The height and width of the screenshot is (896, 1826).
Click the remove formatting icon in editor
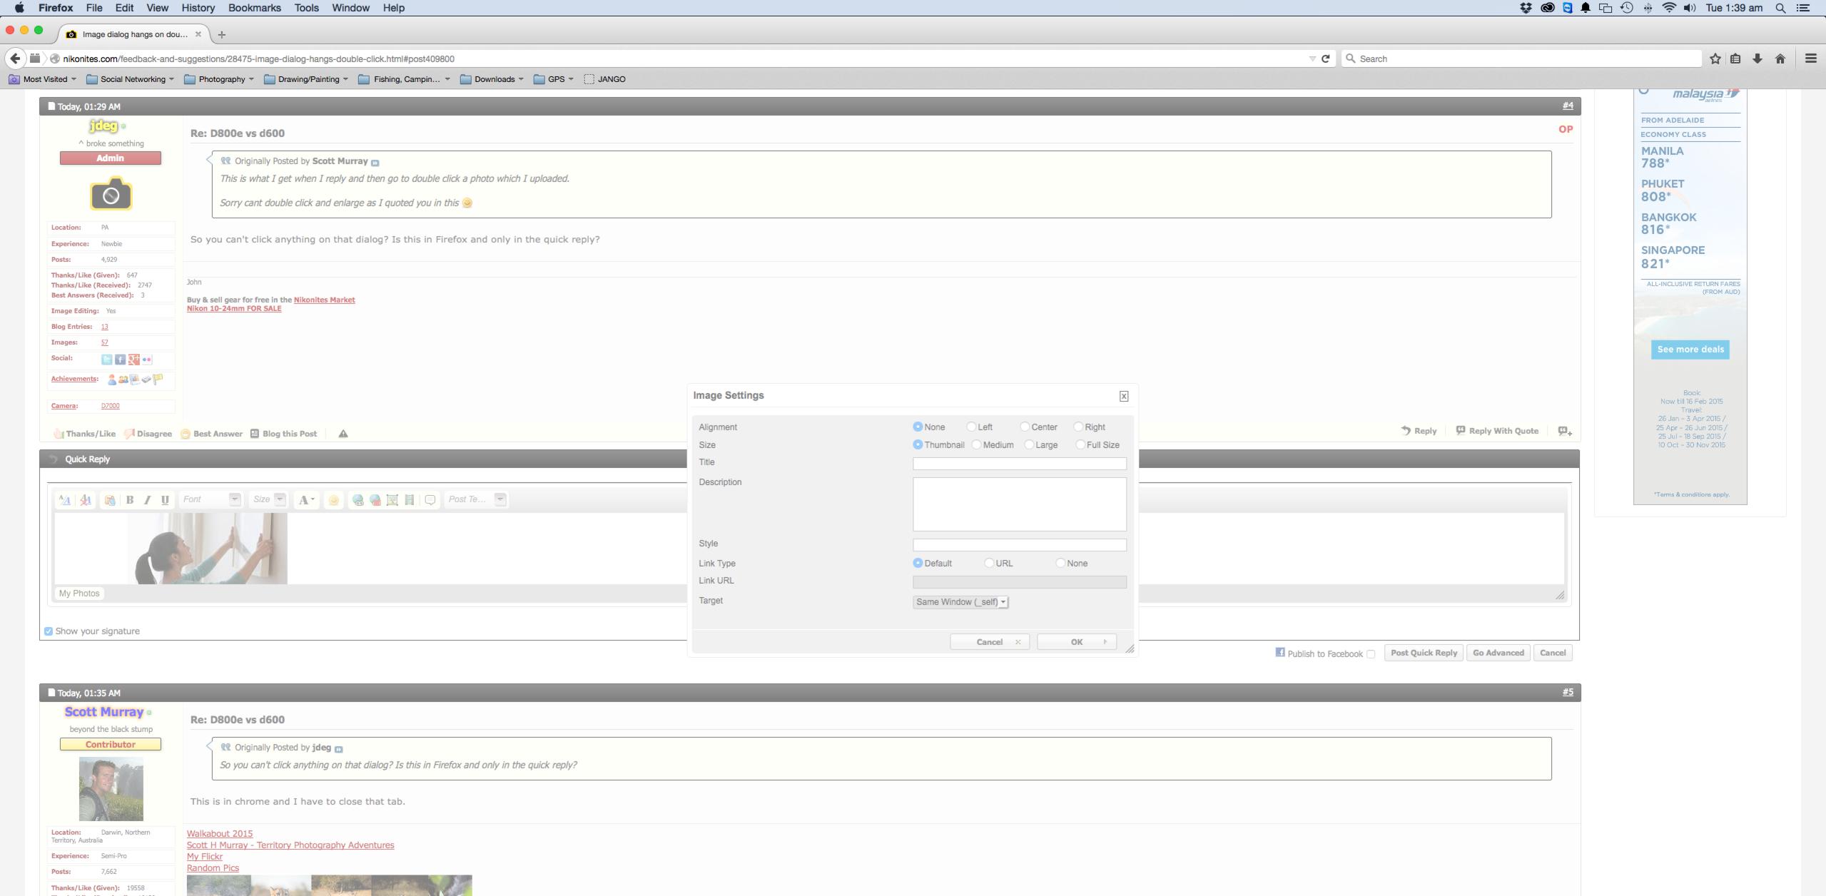coord(86,500)
